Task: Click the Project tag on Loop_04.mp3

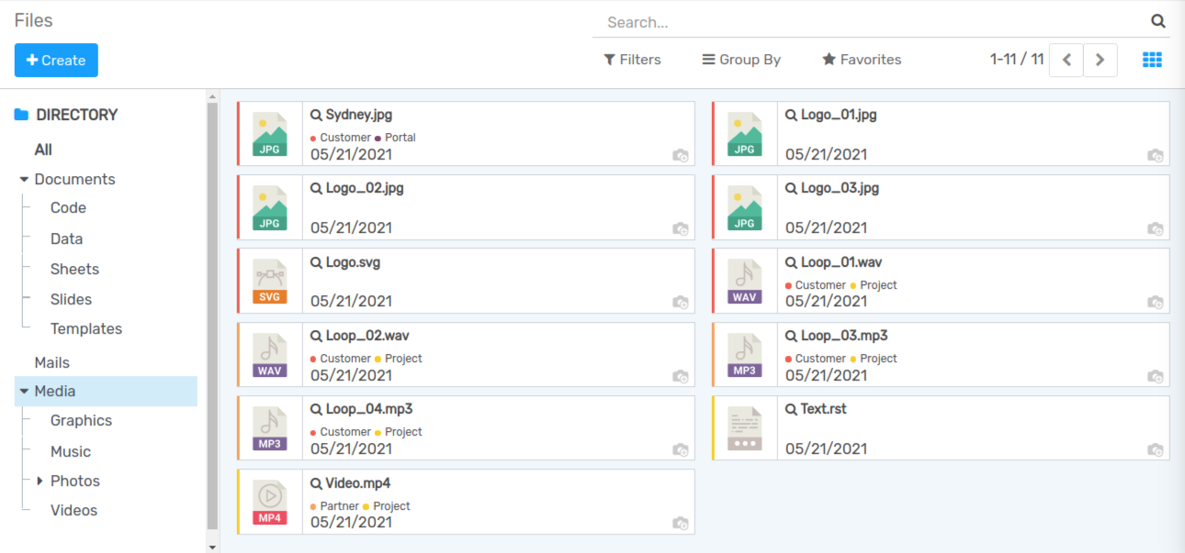Action: click(399, 432)
